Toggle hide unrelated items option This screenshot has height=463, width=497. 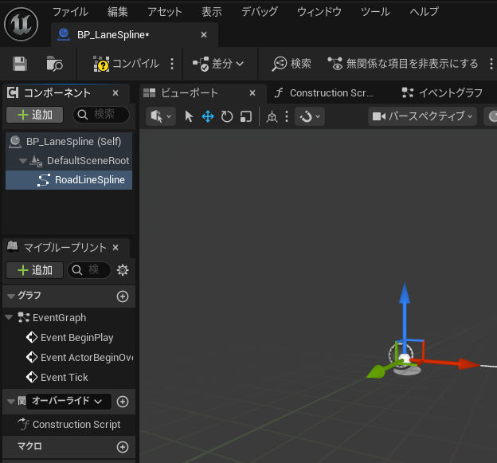[x=404, y=64]
